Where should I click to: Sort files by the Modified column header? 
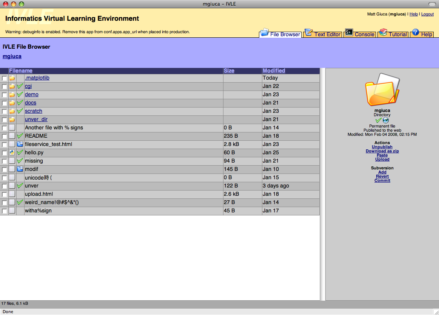(x=274, y=71)
